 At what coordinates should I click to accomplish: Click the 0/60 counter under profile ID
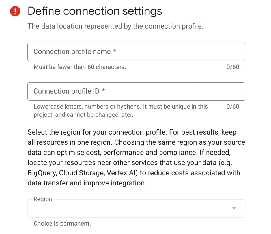click(x=233, y=107)
